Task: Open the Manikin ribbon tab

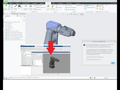Action: pyautogui.click(x=42, y=3)
